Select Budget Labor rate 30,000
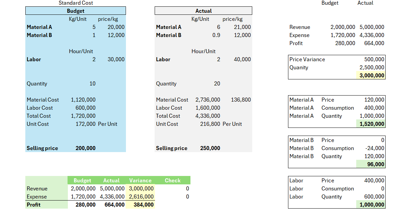 (x=116, y=59)
